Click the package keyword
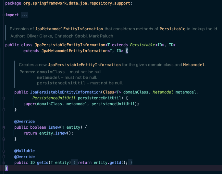The height and width of the screenshot is (174, 222). [x=13, y=3]
